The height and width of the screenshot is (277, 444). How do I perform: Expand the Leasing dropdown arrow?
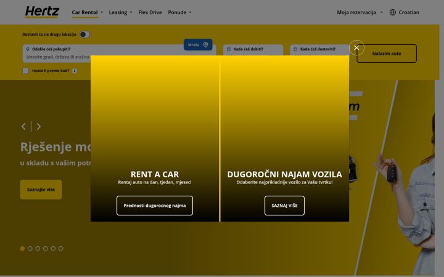[x=131, y=12]
